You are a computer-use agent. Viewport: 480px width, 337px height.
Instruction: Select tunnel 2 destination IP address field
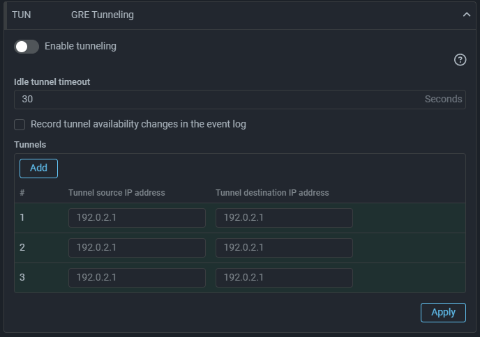pyautogui.click(x=284, y=248)
